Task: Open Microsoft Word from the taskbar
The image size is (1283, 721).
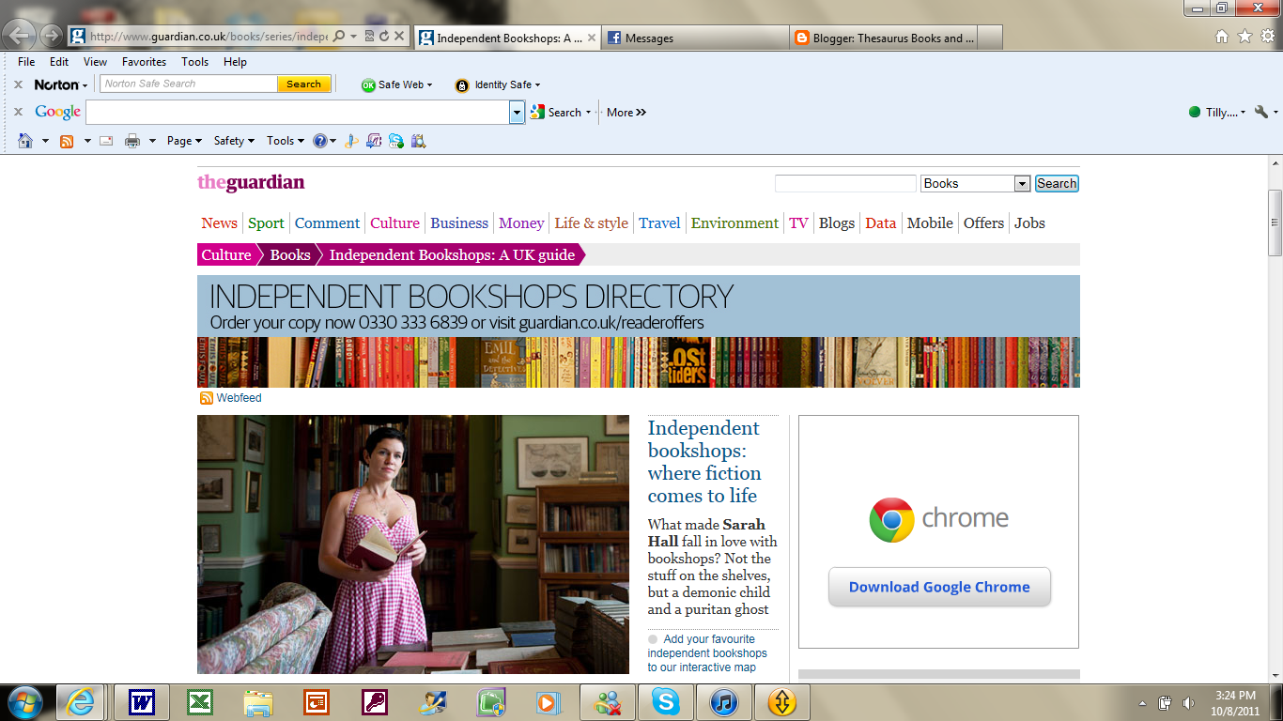Action: 142,702
